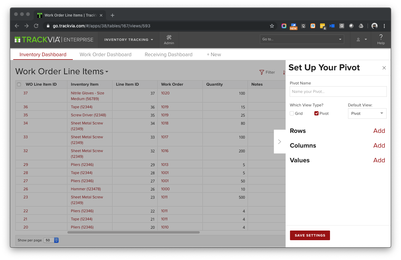This screenshot has height=260, width=401.
Task: Click the horizontal table scrollbar
Action: (133, 232)
